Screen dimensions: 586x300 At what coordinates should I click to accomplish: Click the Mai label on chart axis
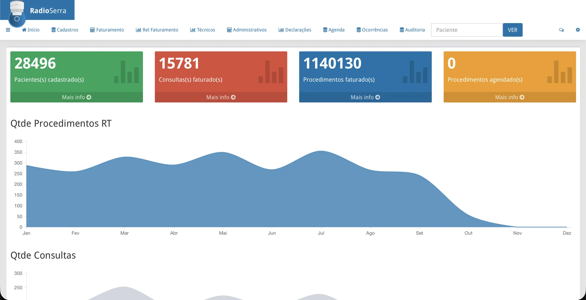[x=223, y=233]
